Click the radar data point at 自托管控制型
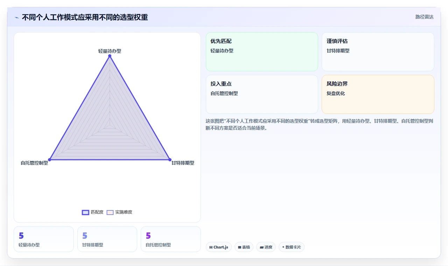The height and width of the screenshot is (266, 448). pos(50,160)
